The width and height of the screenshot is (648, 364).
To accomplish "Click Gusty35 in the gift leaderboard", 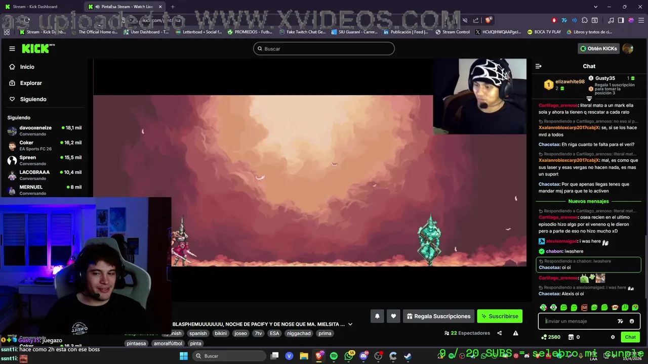I will [x=605, y=78].
